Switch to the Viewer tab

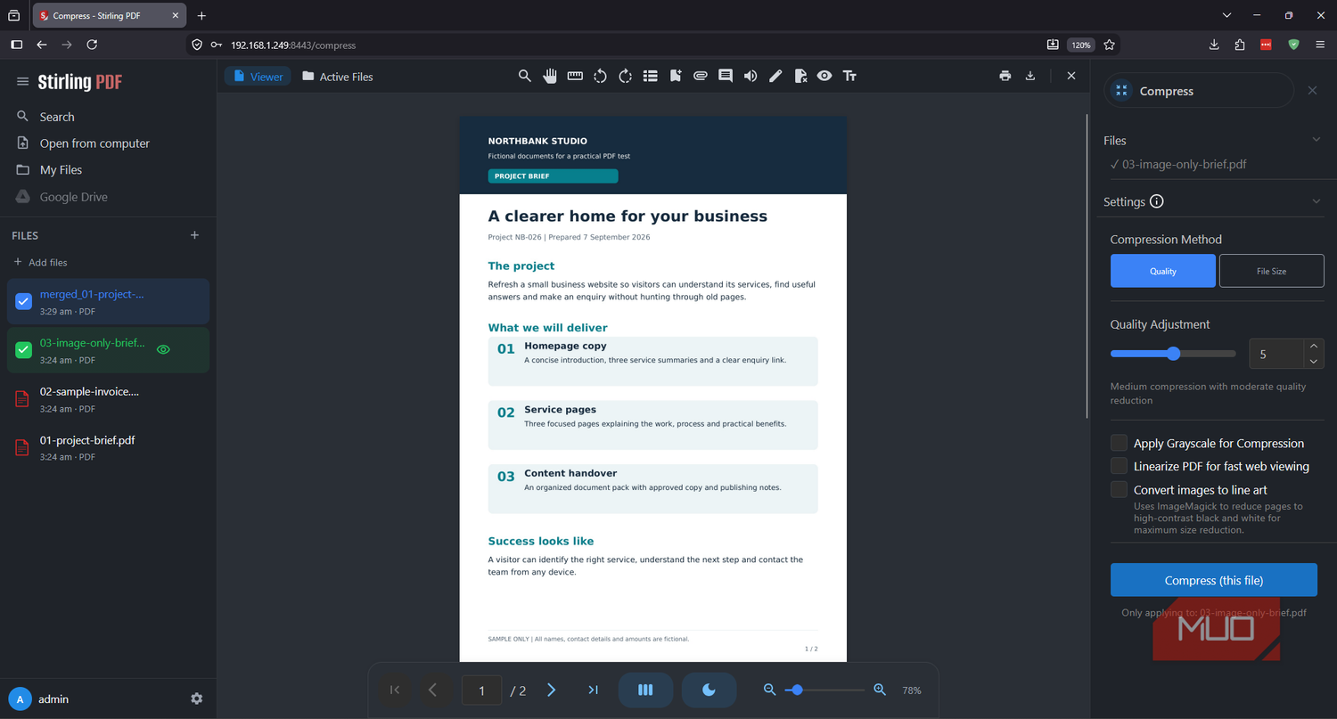[258, 77]
